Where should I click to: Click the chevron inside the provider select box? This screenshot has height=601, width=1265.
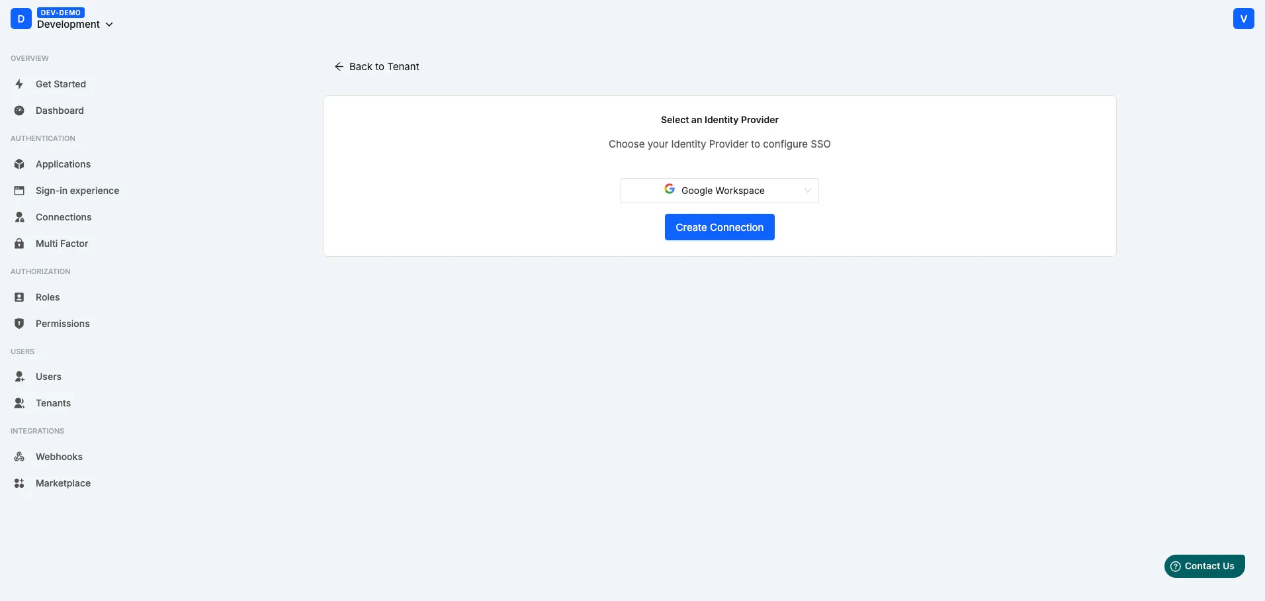click(x=808, y=190)
